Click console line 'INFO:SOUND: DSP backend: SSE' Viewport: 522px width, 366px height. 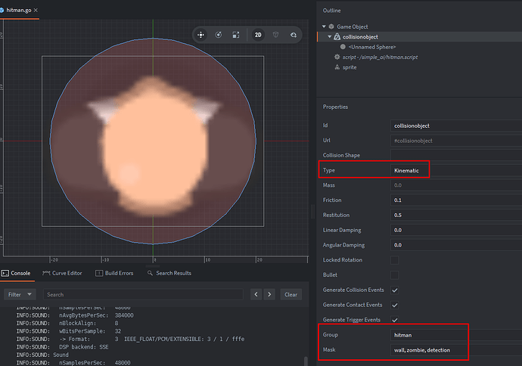click(62, 347)
